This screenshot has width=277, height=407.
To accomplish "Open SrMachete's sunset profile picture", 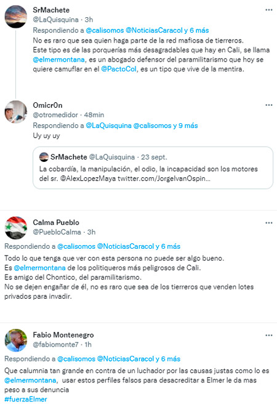I will 16,17.
